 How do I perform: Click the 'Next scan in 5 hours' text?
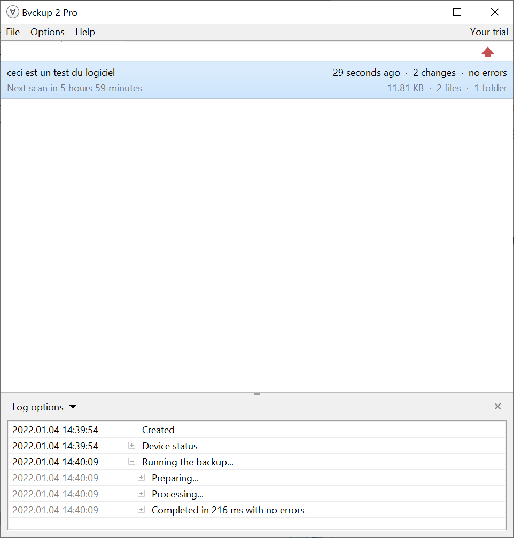(75, 88)
